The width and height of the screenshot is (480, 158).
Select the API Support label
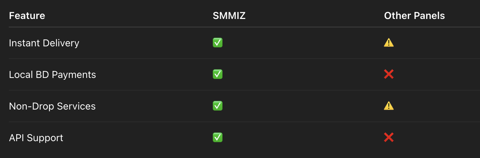point(36,138)
